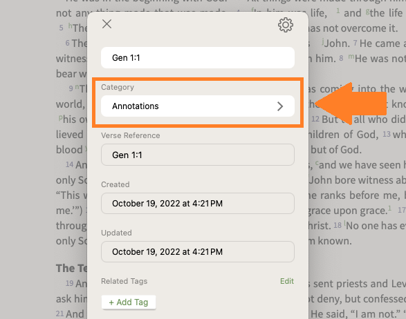406x319 pixels.
Task: Open footnote marker m before He was not
Action: [351, 57]
